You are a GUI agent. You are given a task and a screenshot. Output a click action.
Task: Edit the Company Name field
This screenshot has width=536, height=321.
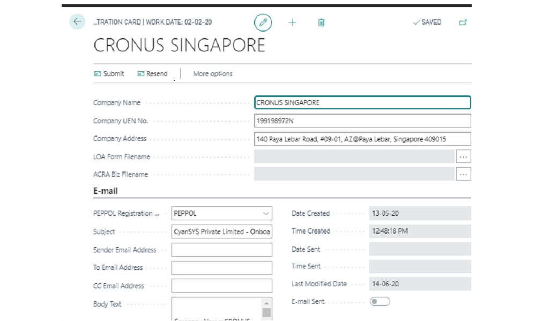[x=362, y=102]
